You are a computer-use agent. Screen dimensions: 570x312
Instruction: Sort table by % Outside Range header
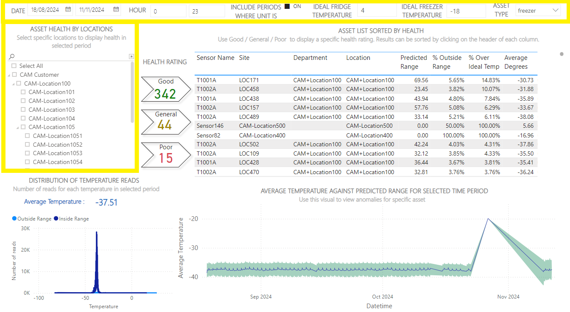448,62
